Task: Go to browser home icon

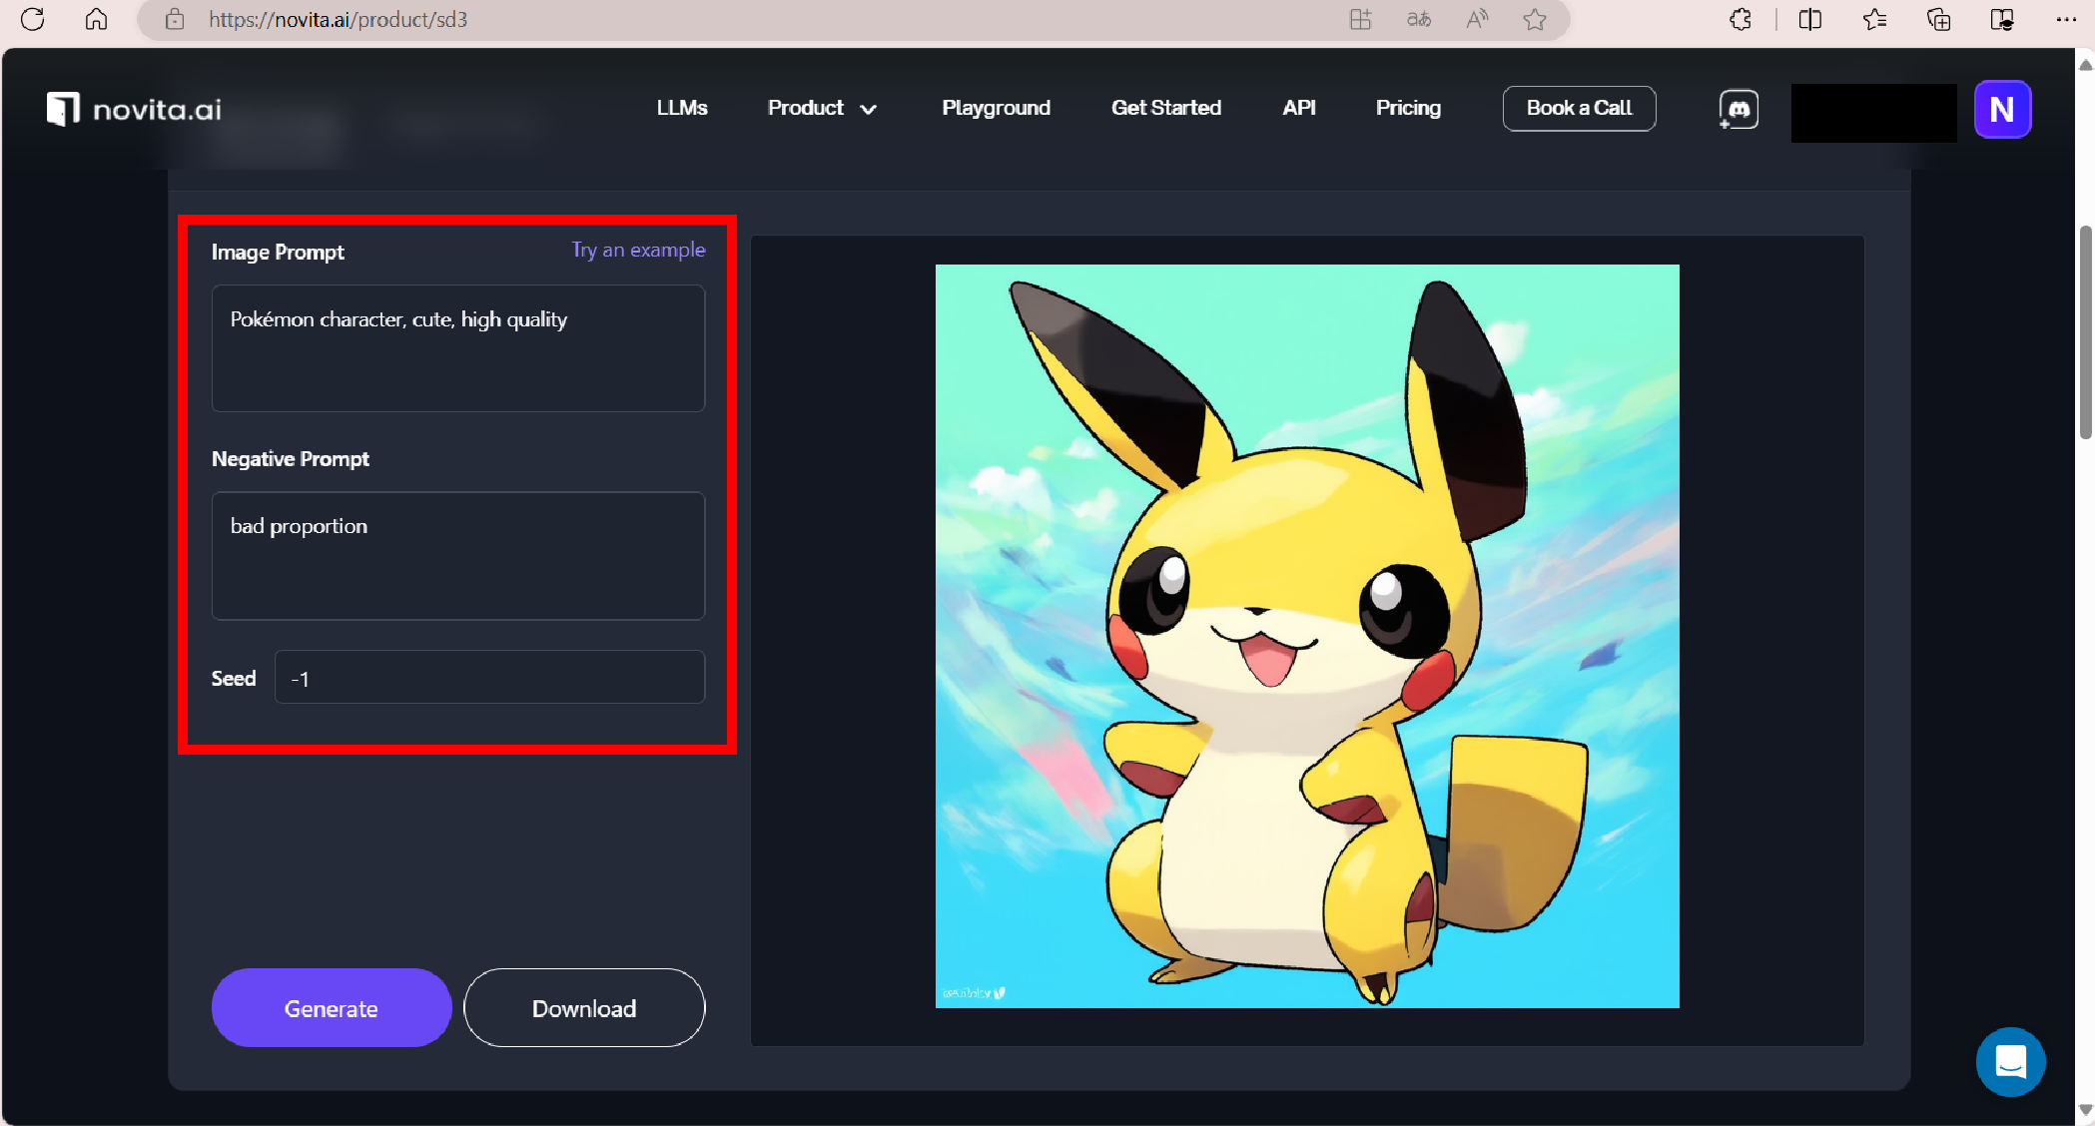Action: click(x=96, y=19)
